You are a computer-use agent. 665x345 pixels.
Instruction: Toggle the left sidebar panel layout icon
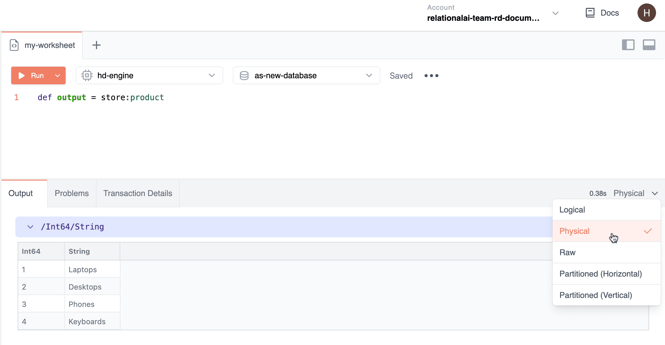[628, 45]
